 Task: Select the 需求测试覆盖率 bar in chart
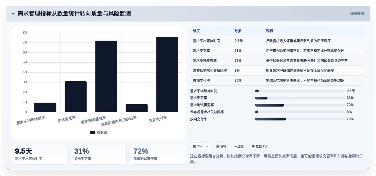point(106,76)
